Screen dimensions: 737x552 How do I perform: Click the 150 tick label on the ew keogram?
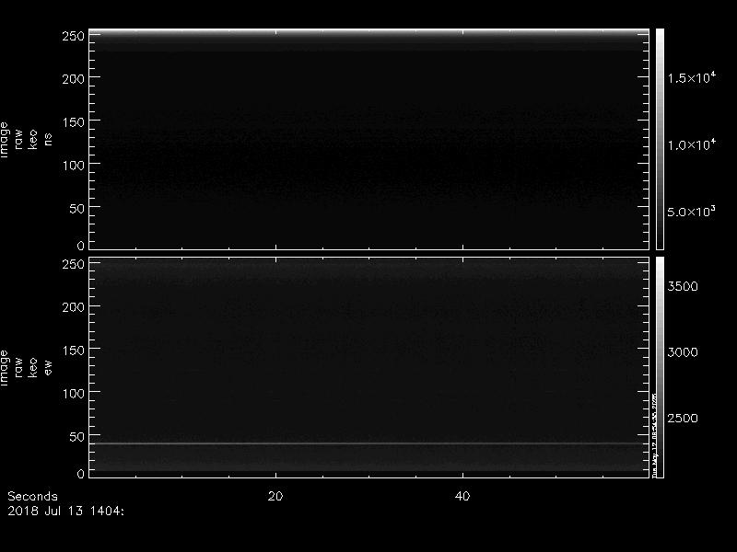[73, 351]
